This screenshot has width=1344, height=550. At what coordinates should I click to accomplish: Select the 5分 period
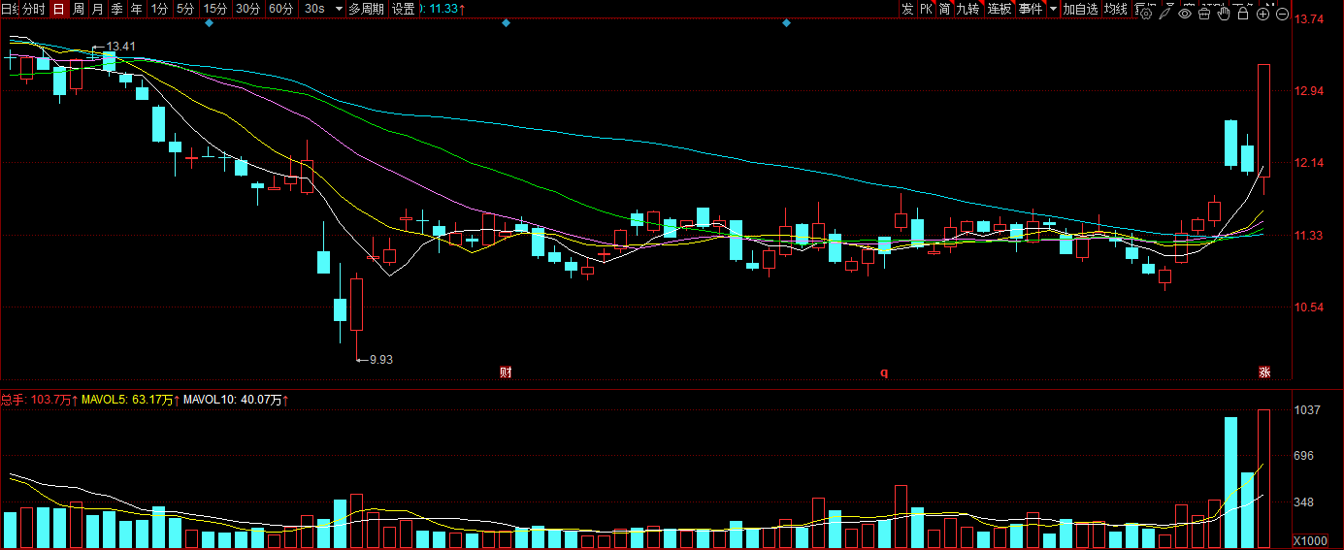click(x=185, y=9)
